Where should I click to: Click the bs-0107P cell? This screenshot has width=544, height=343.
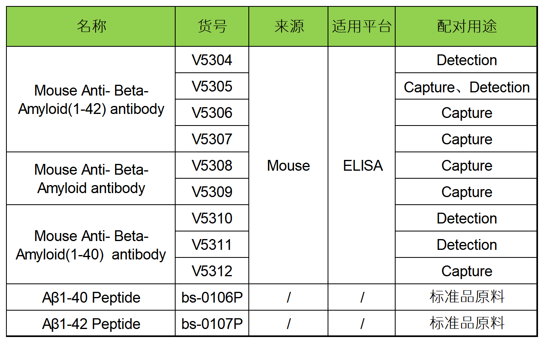tap(212, 324)
